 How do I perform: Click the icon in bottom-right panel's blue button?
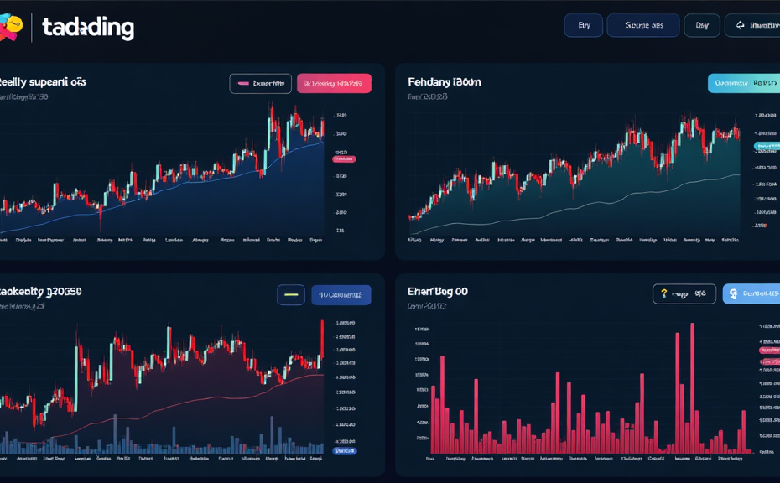pyautogui.click(x=733, y=293)
